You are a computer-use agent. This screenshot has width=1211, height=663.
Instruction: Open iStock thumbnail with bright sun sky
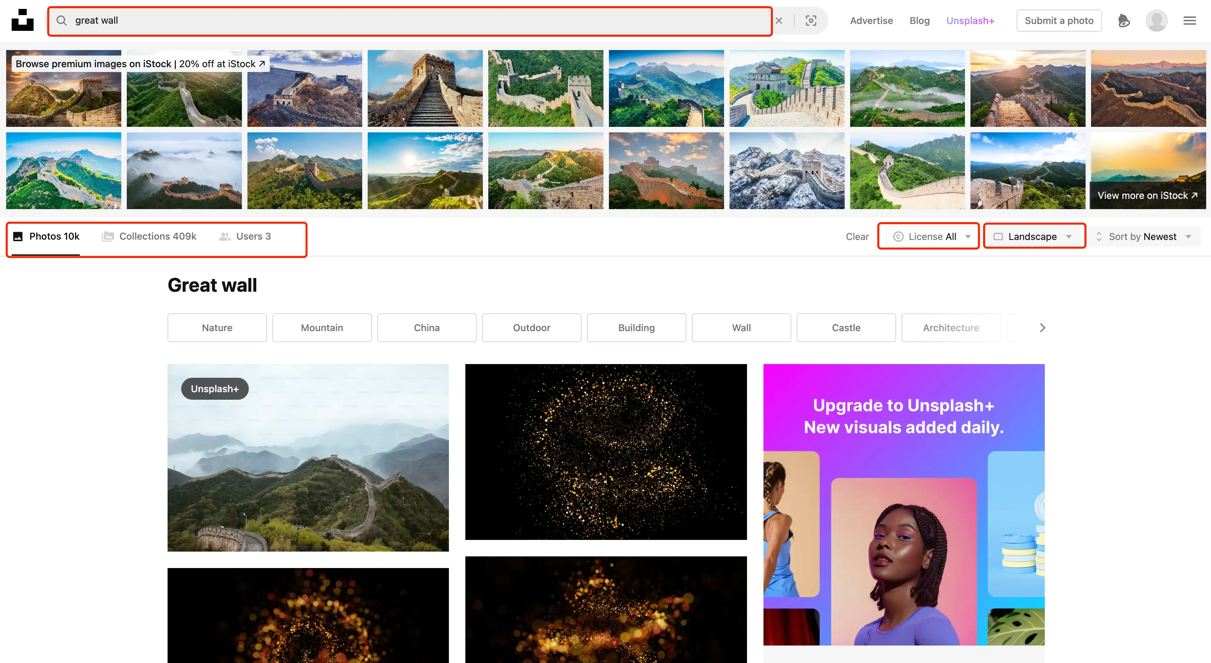tap(425, 171)
